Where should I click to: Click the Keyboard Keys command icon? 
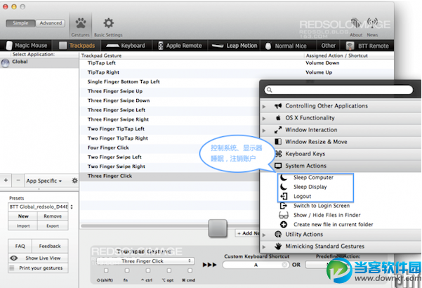(278, 154)
